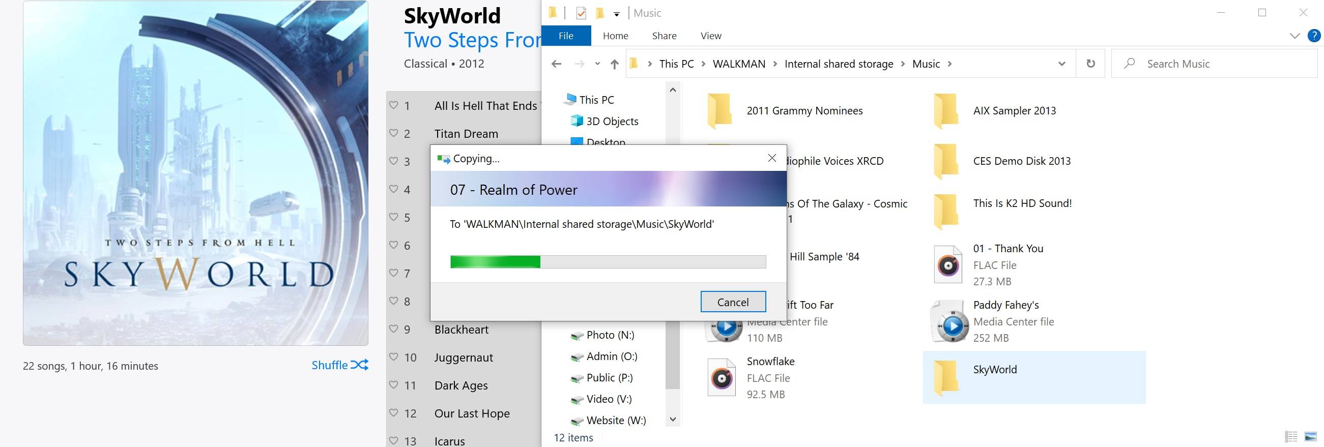
Task: Select Audiophile Voices XRCD folder name
Action: tap(835, 161)
